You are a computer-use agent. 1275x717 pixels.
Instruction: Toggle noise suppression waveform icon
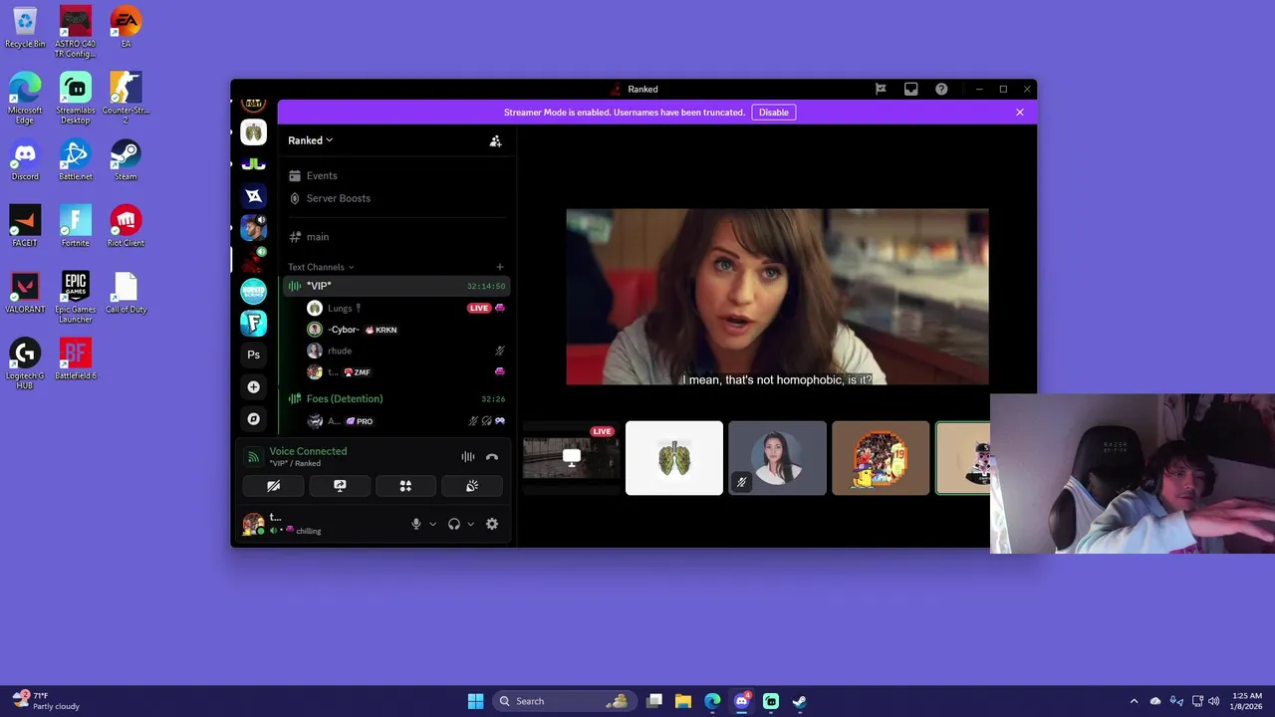point(467,457)
